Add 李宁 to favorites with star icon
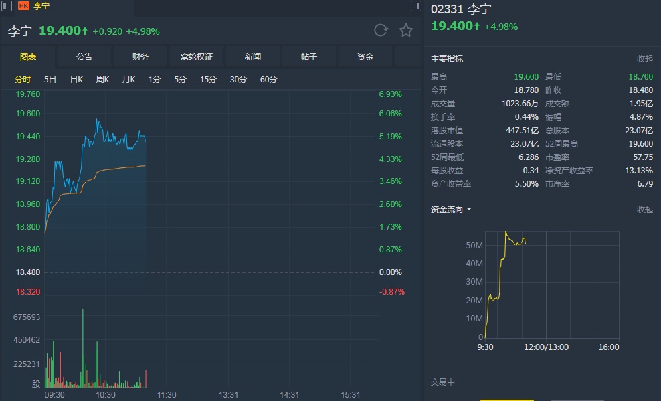The width and height of the screenshot is (661, 401). point(406,30)
